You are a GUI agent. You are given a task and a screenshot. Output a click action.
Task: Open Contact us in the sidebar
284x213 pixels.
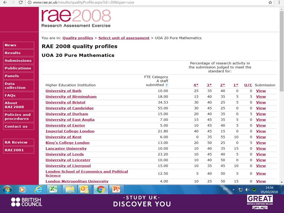tap(18, 126)
